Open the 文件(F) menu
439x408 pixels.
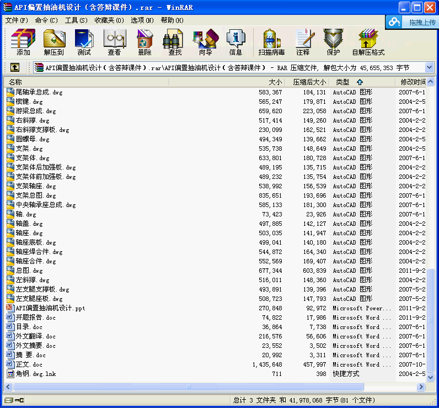click(x=17, y=20)
